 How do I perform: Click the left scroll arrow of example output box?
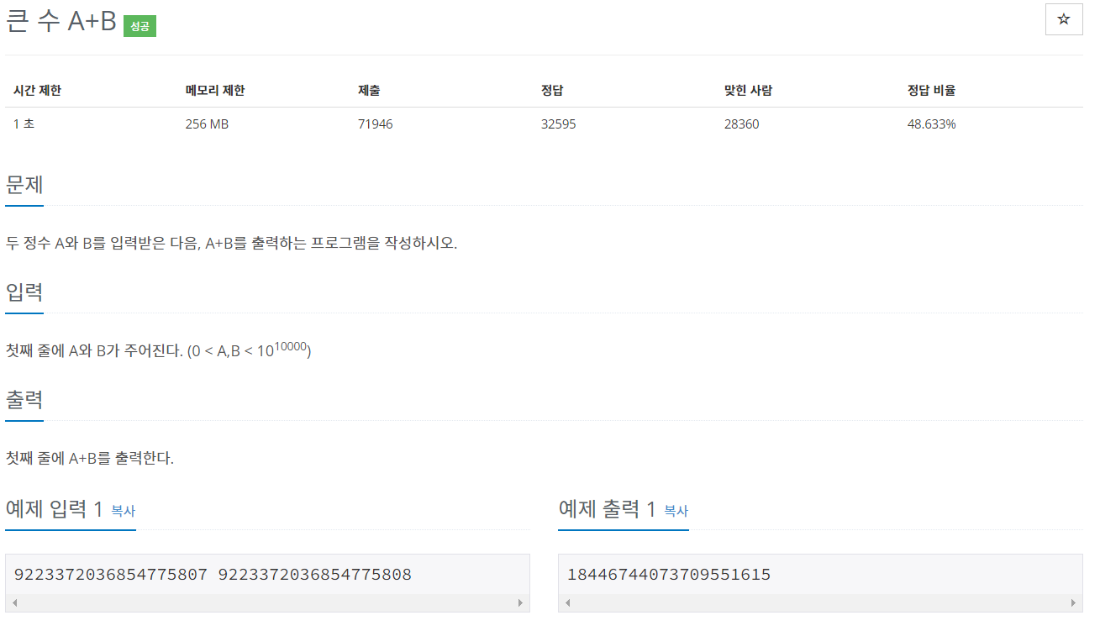[x=567, y=603]
